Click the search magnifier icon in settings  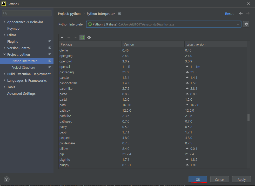click(5, 13)
